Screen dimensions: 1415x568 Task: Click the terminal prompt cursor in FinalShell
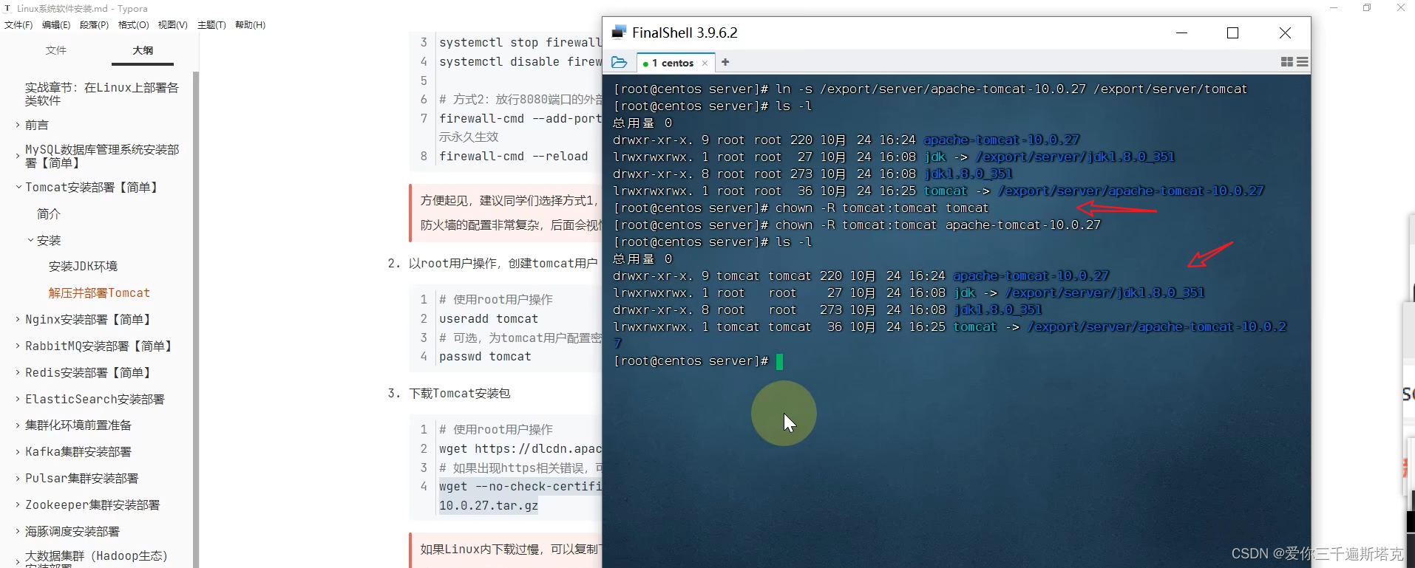click(779, 361)
